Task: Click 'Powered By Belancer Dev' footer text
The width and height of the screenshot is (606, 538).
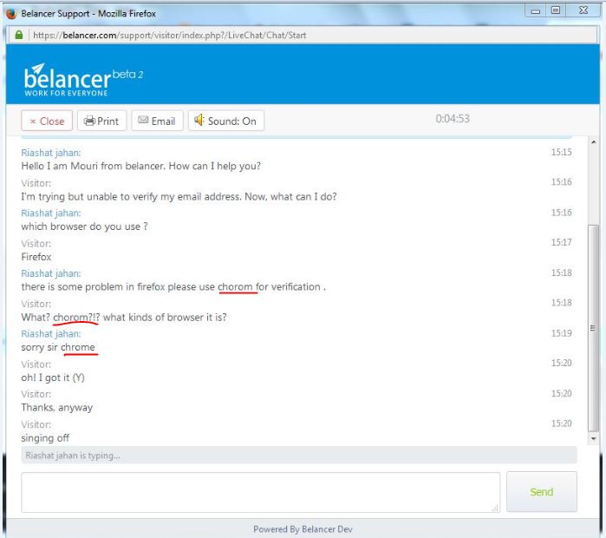Action: click(x=303, y=529)
